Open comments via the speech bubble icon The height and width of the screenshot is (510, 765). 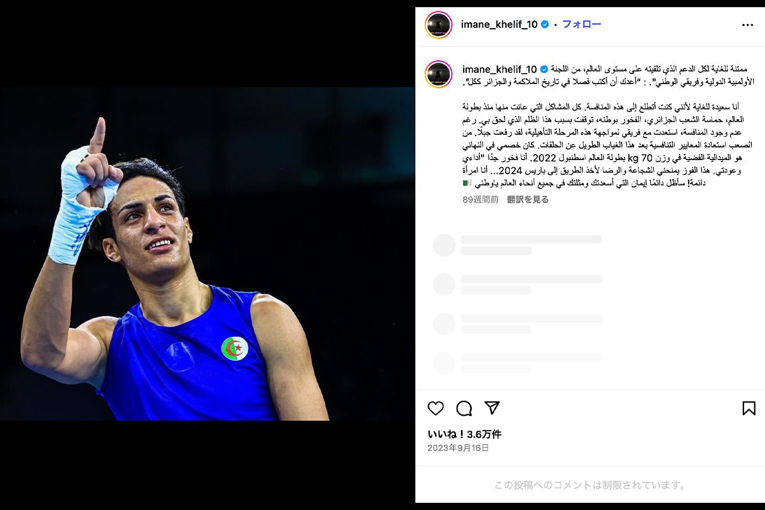(464, 408)
